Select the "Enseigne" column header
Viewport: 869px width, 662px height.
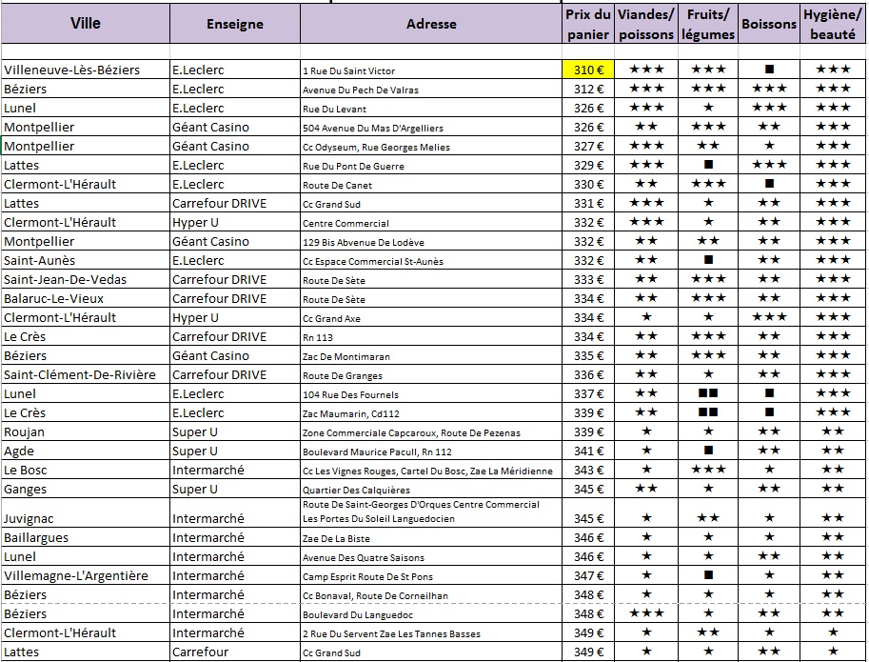pyautogui.click(x=235, y=23)
